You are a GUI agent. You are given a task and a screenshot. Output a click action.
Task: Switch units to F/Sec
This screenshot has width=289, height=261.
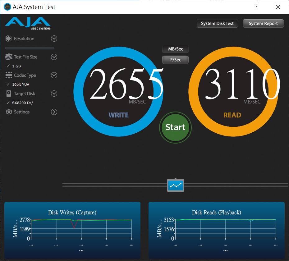coord(176,60)
